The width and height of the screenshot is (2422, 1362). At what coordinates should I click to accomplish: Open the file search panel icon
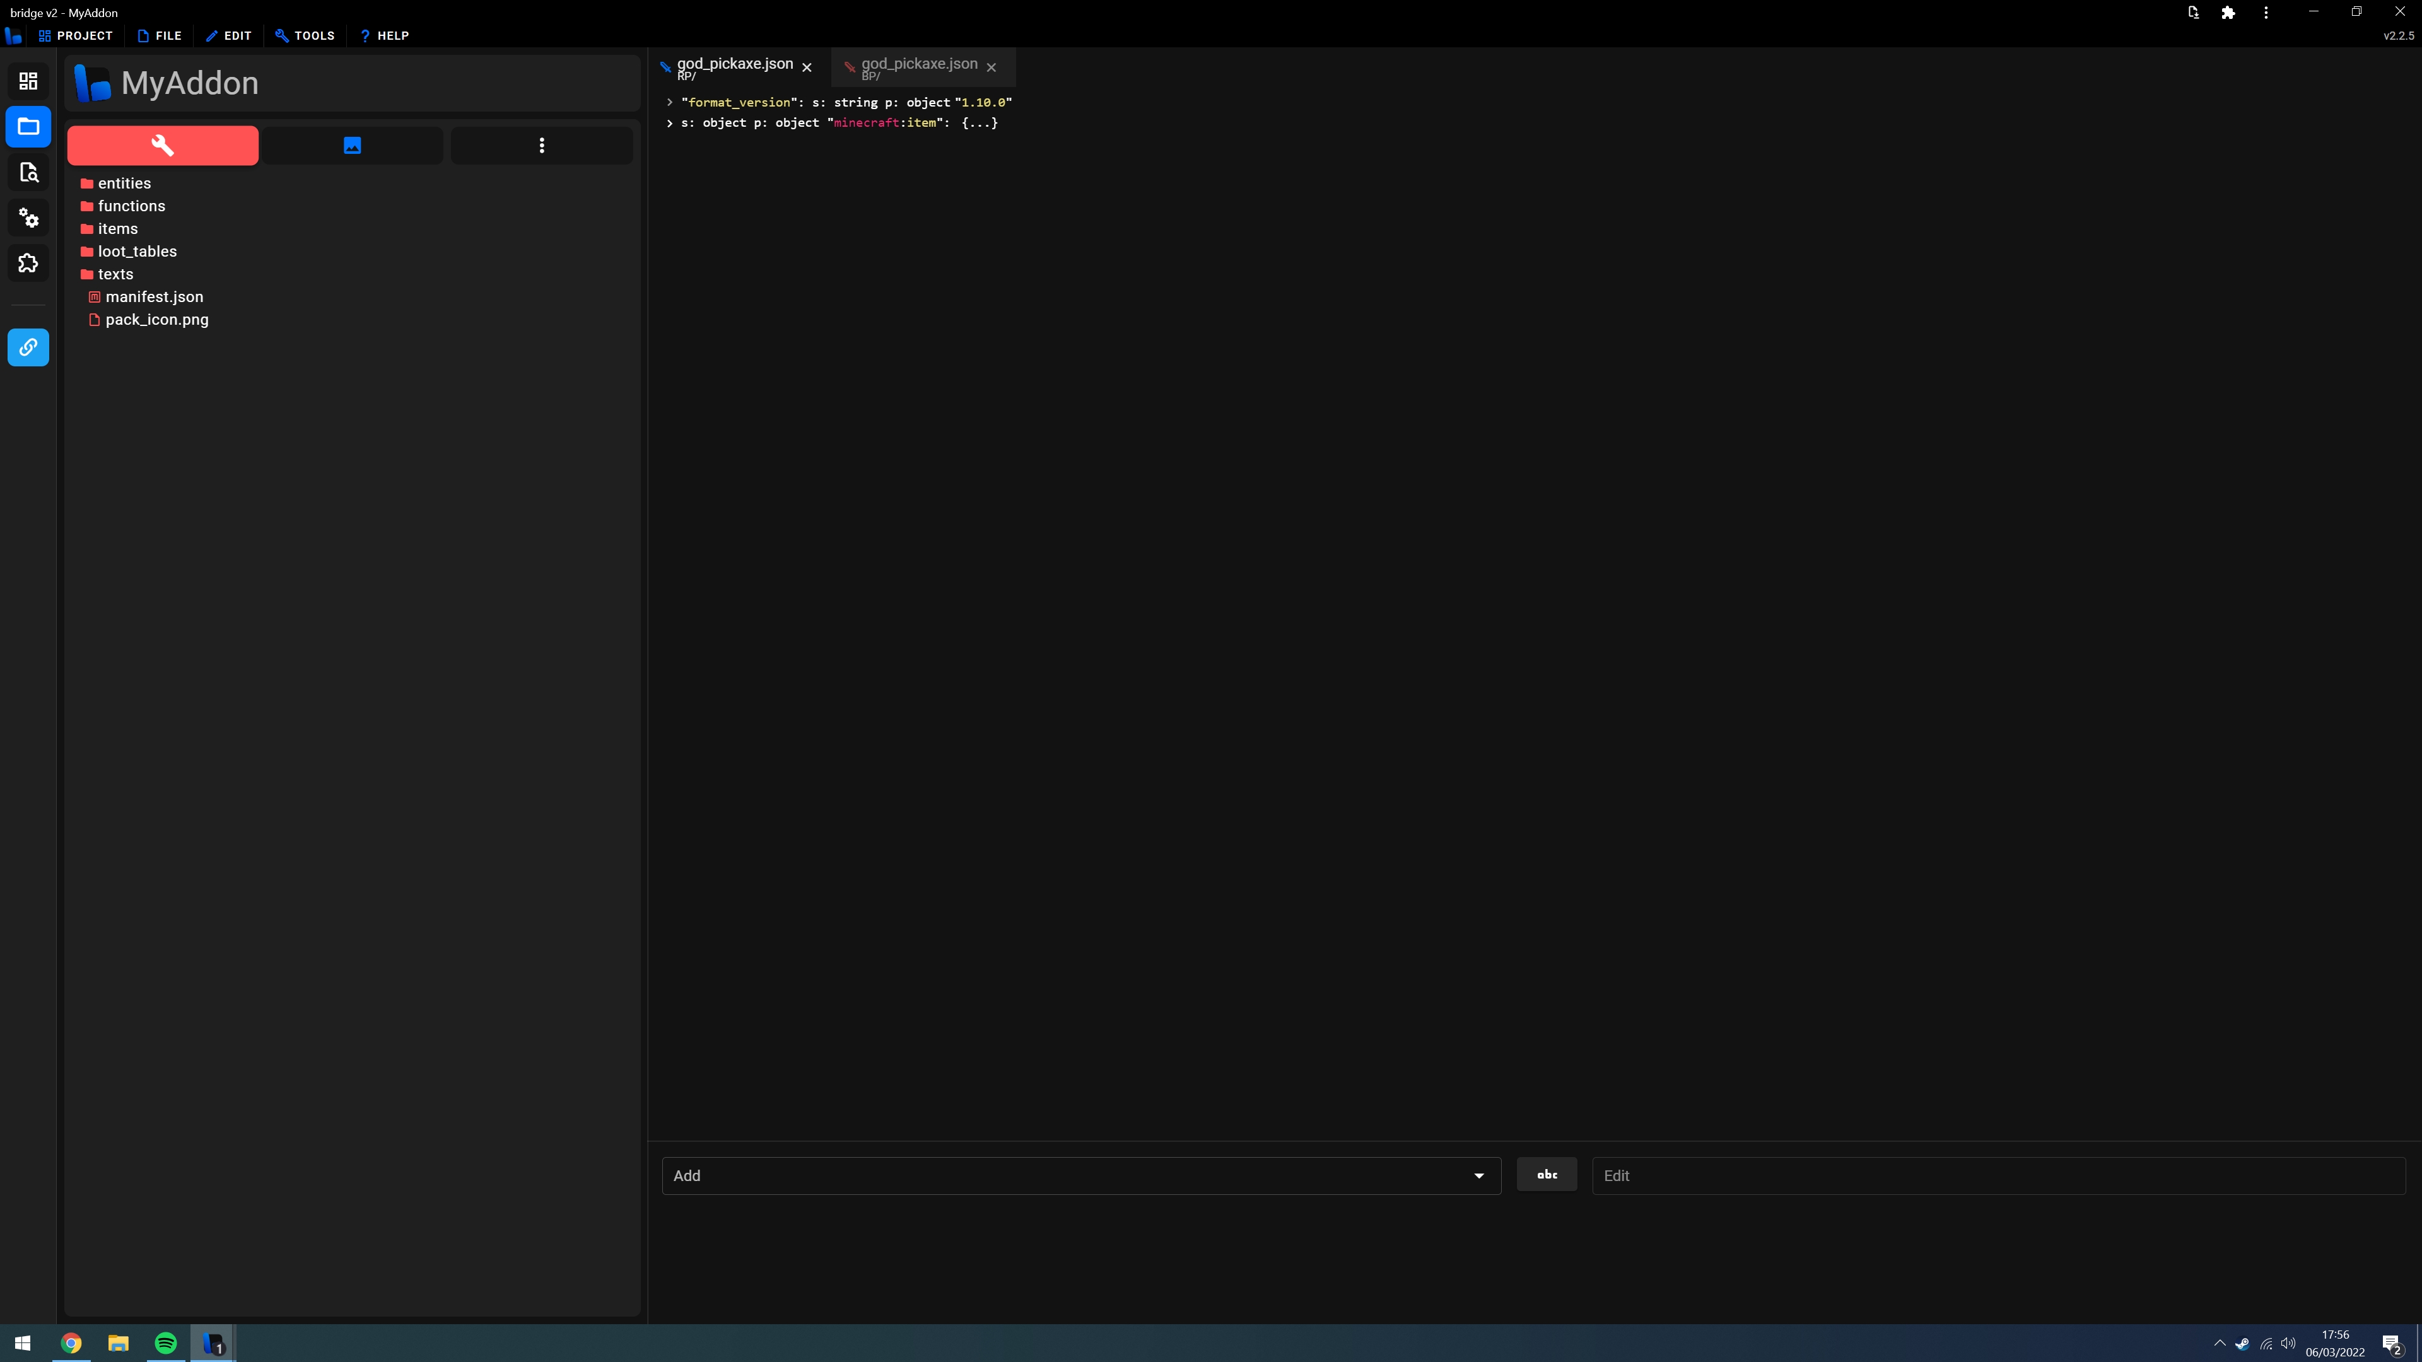click(28, 172)
